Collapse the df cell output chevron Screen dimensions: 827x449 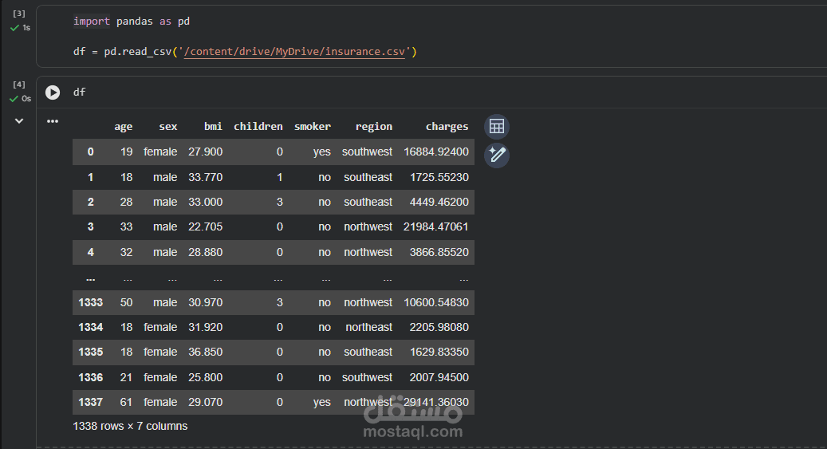tap(19, 121)
